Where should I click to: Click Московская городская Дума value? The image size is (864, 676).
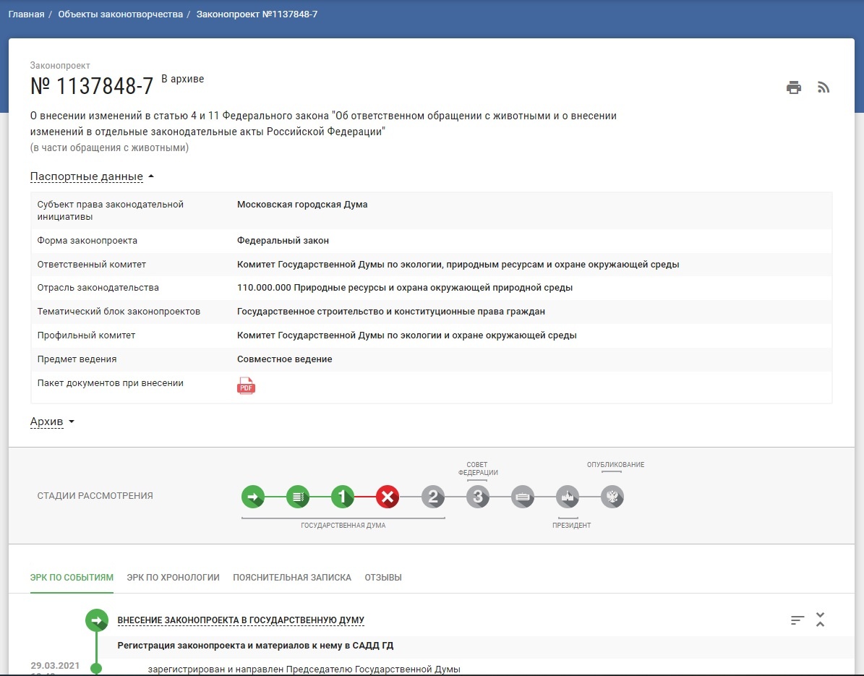click(302, 205)
